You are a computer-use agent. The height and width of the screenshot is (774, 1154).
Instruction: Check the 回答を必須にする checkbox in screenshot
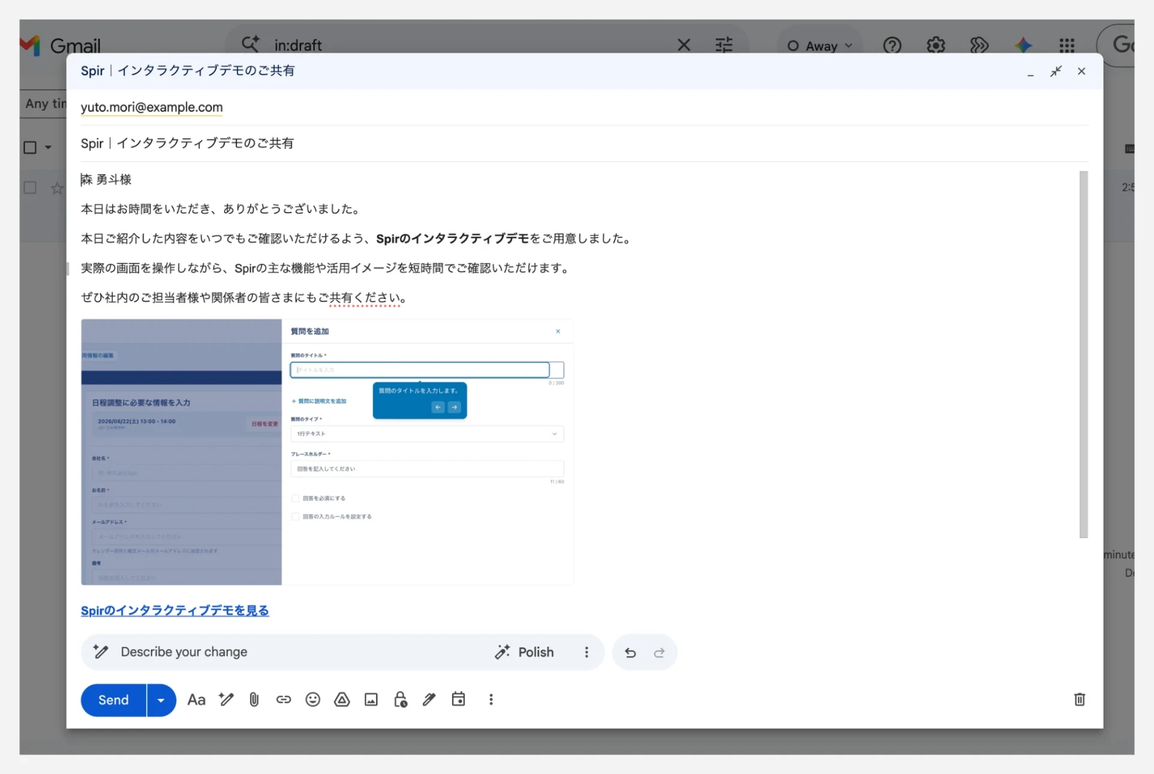tap(295, 498)
